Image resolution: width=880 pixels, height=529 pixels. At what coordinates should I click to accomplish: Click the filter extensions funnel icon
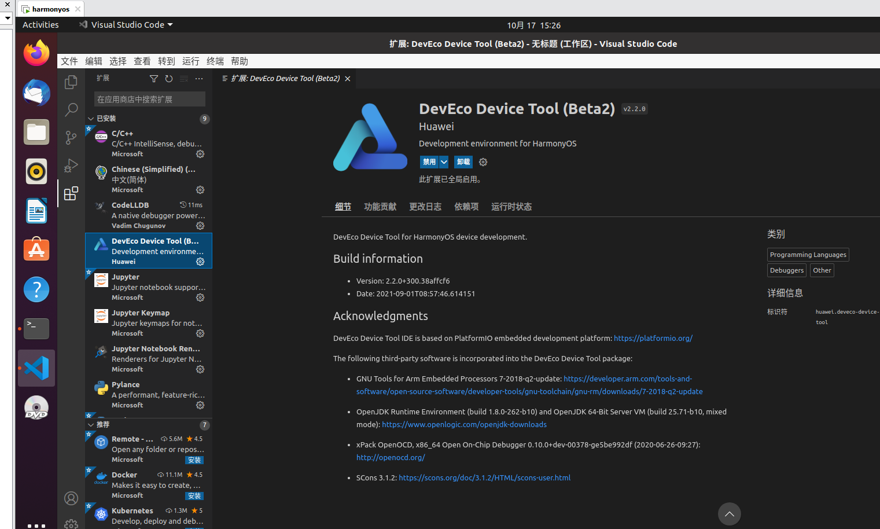154,79
